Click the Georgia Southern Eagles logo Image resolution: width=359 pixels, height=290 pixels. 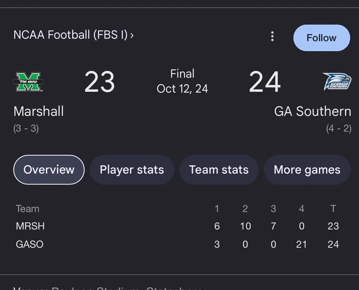click(337, 82)
